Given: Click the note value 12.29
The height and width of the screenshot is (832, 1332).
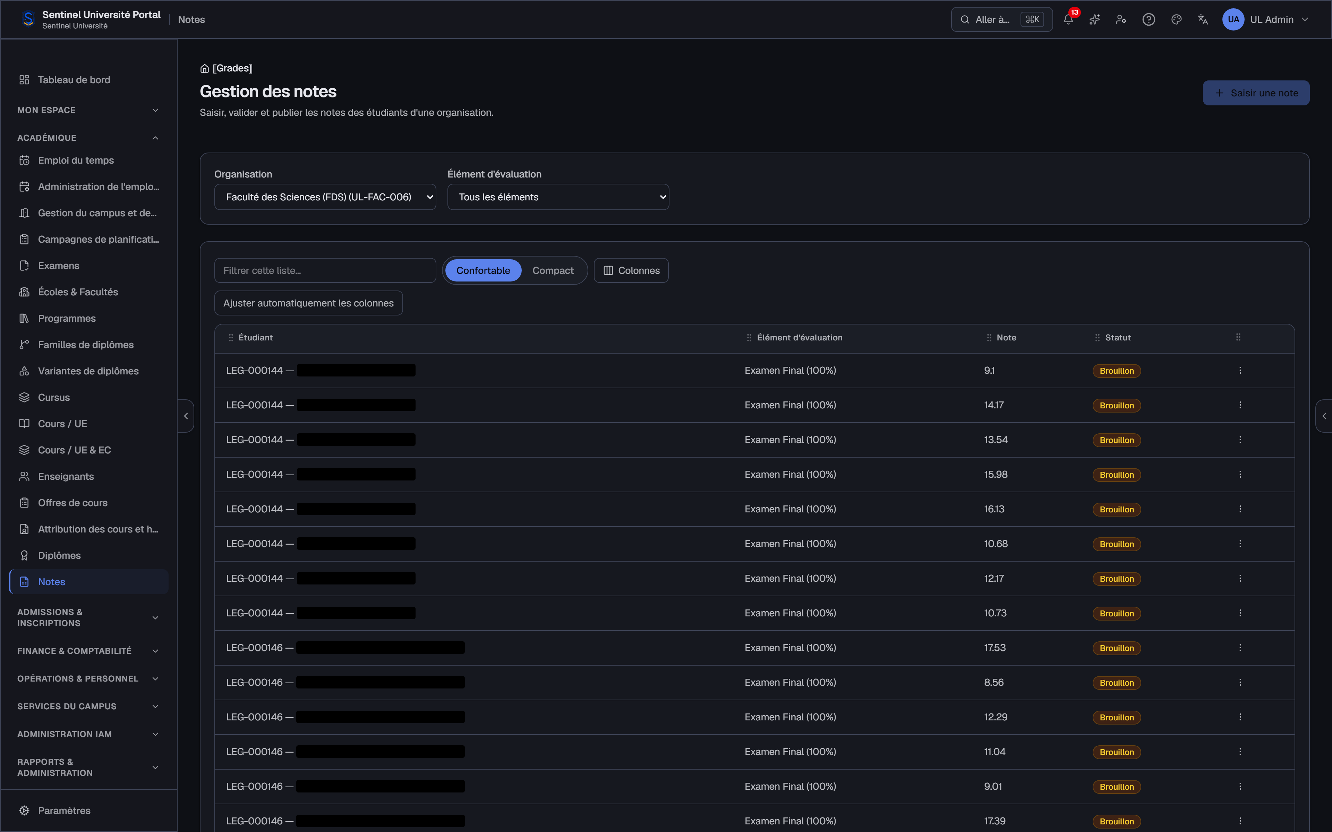Looking at the screenshot, I should coord(996,717).
